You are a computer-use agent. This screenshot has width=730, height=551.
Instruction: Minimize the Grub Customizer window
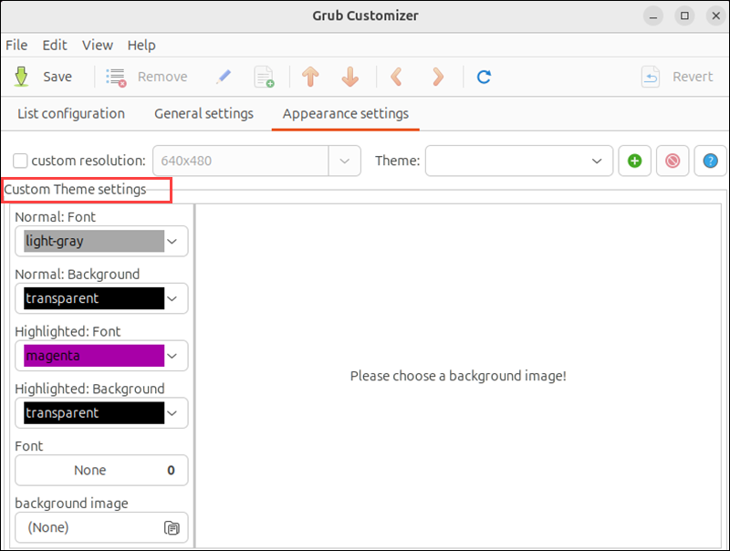(x=653, y=16)
